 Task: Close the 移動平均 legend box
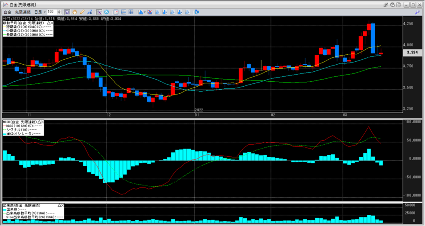click(52, 22)
